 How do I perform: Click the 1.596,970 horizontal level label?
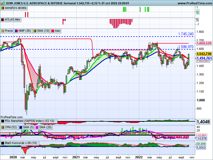[x=186, y=47]
